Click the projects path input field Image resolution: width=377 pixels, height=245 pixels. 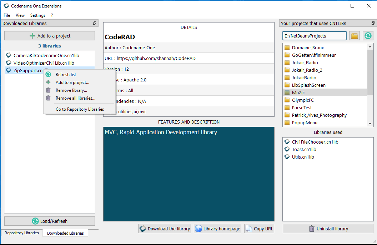(315, 36)
